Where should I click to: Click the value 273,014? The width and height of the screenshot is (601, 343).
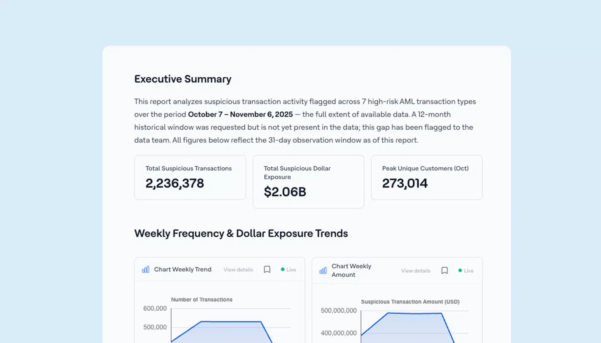point(405,183)
